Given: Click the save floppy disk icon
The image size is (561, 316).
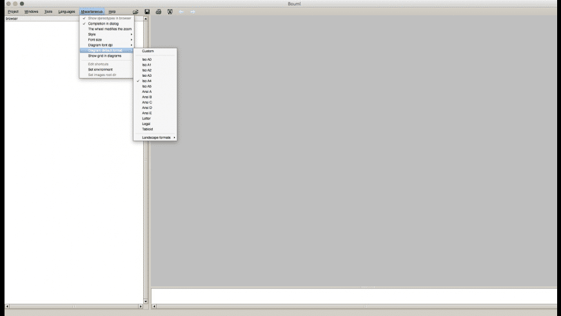Looking at the screenshot, I should pyautogui.click(x=147, y=12).
